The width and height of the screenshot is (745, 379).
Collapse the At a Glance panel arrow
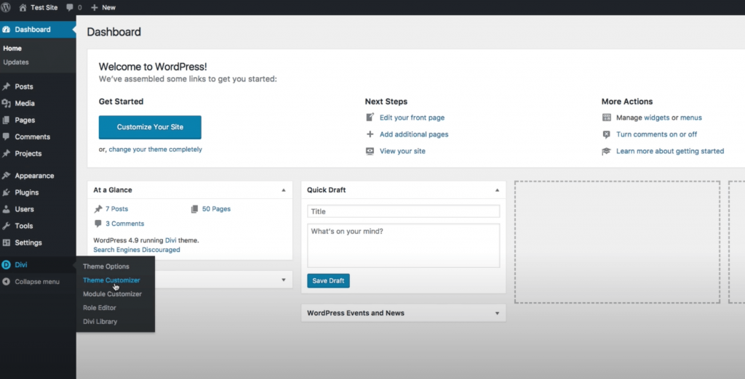coord(284,190)
